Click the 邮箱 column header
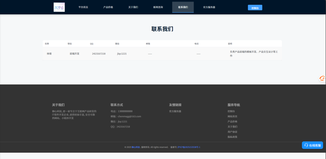326x159 pixels. tap(148, 44)
